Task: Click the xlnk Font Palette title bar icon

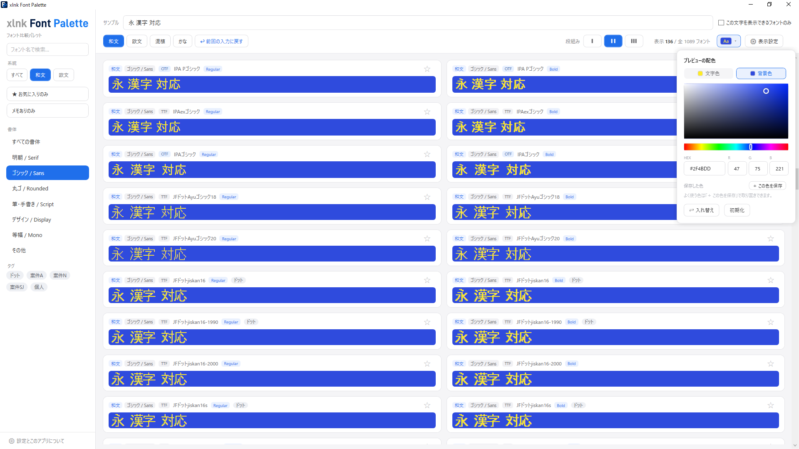Action: point(4,5)
